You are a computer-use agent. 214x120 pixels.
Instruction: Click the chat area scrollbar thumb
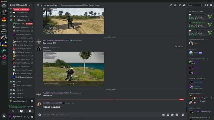point(186,109)
